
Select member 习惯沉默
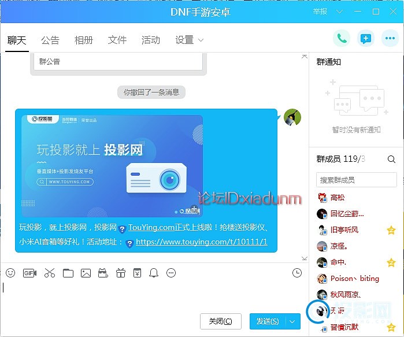tap(357, 327)
